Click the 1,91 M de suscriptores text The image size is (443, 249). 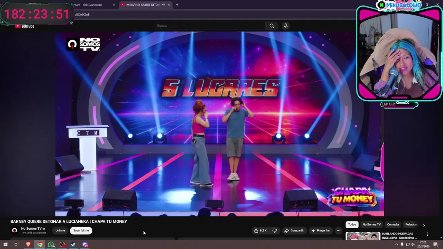(34, 233)
